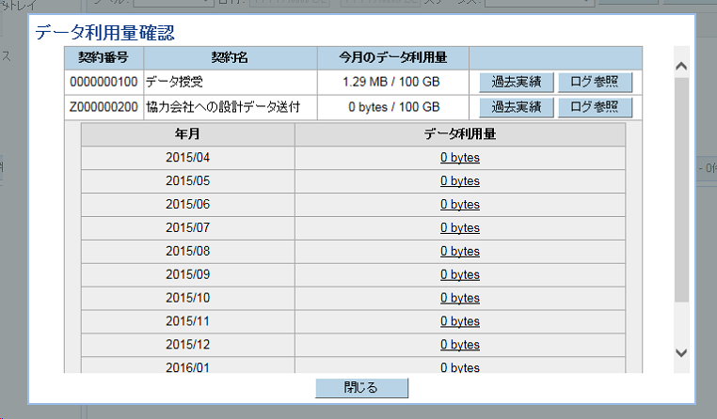Viewport: 717px width, 419px height.
Task: Open the 0 bytes link for 2015/04
Action: tap(460, 158)
